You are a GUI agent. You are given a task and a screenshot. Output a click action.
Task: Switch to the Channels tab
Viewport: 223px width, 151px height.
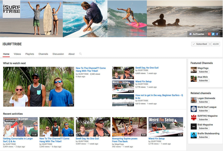pos(43,54)
